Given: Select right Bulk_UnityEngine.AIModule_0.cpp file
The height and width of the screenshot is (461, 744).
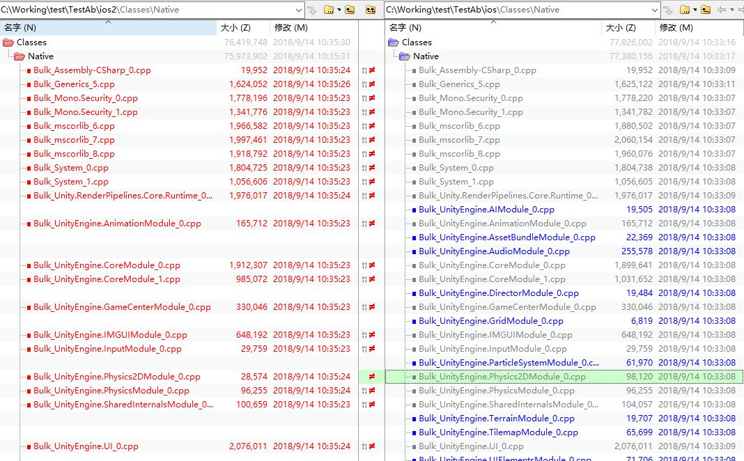Looking at the screenshot, I should (486, 210).
